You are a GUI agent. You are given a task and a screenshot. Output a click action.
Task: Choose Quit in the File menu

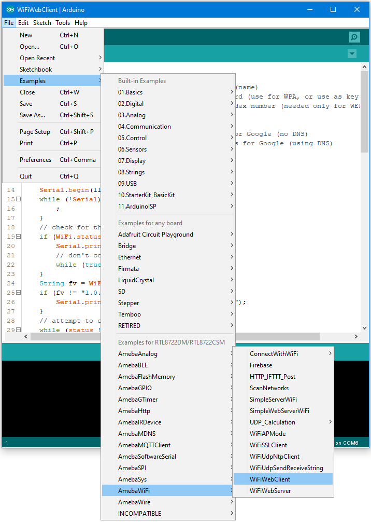(52, 176)
